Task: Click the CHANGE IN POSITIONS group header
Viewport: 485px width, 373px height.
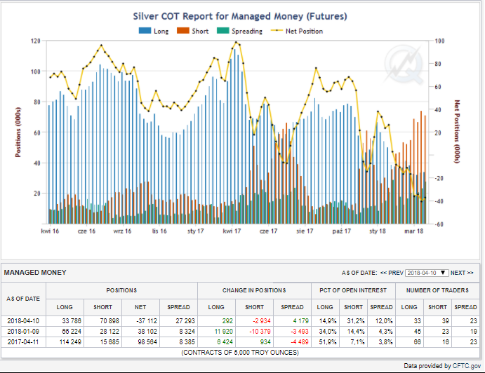Action: (x=254, y=290)
